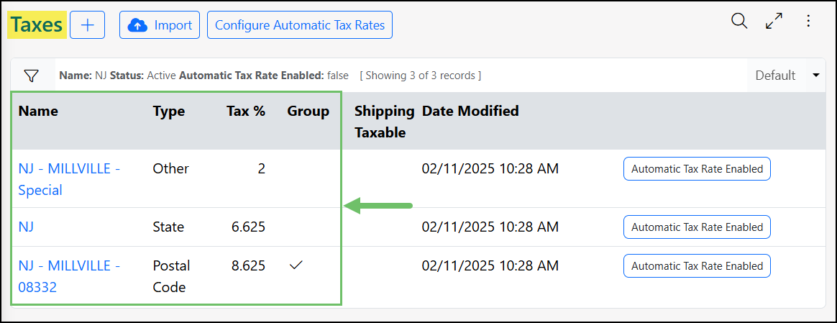The image size is (837, 323).
Task: Click the date modified cell in the Special row
Action: [490, 169]
